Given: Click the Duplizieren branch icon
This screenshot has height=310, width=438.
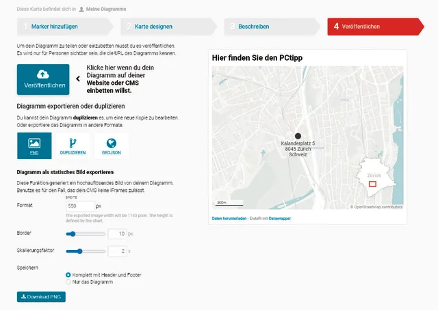Looking at the screenshot, I should tap(73, 142).
